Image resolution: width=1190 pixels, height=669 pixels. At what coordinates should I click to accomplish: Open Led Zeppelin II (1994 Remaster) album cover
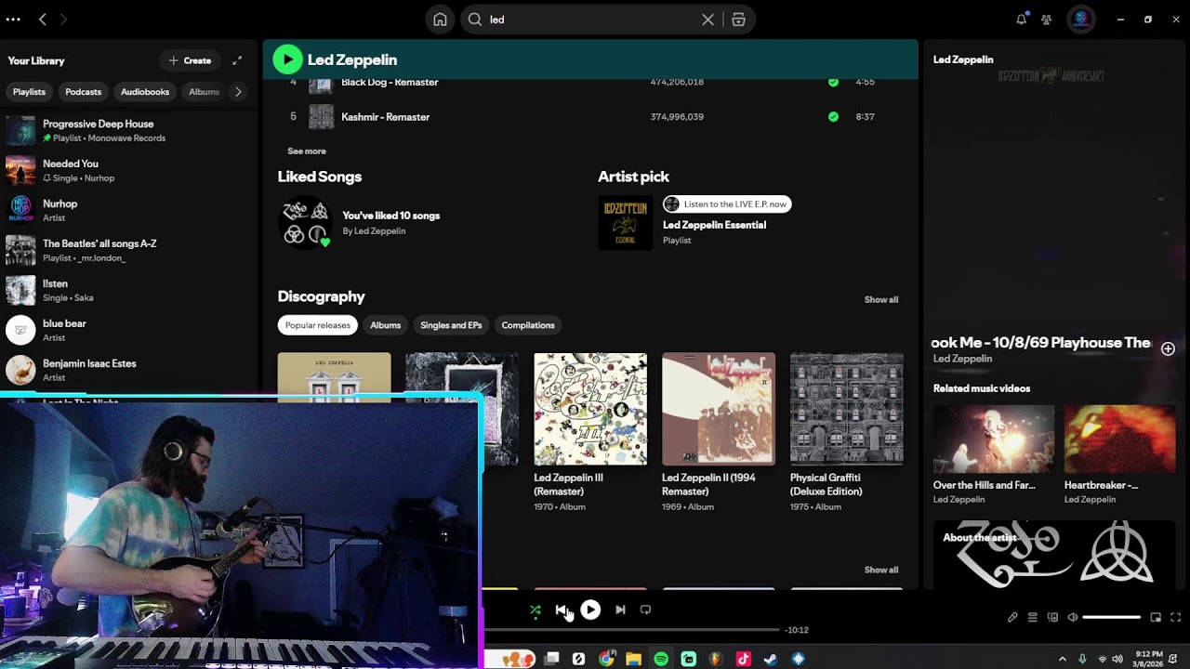click(719, 409)
